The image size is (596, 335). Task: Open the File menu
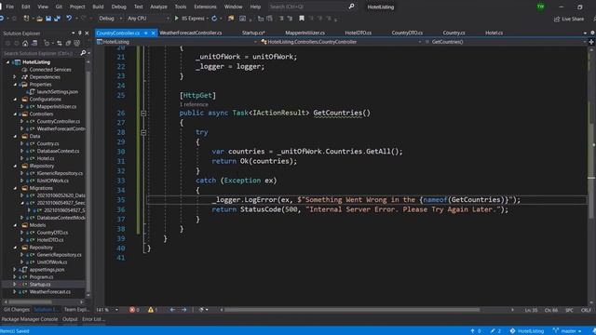coord(10,7)
